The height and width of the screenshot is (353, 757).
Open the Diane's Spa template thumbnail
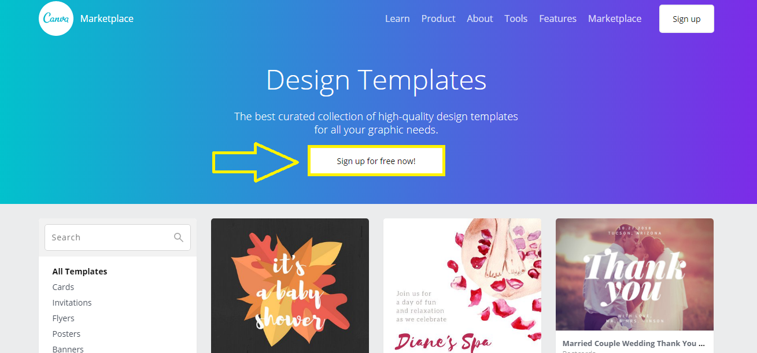tap(462, 285)
